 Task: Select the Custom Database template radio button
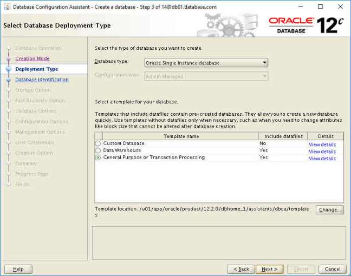[98, 143]
